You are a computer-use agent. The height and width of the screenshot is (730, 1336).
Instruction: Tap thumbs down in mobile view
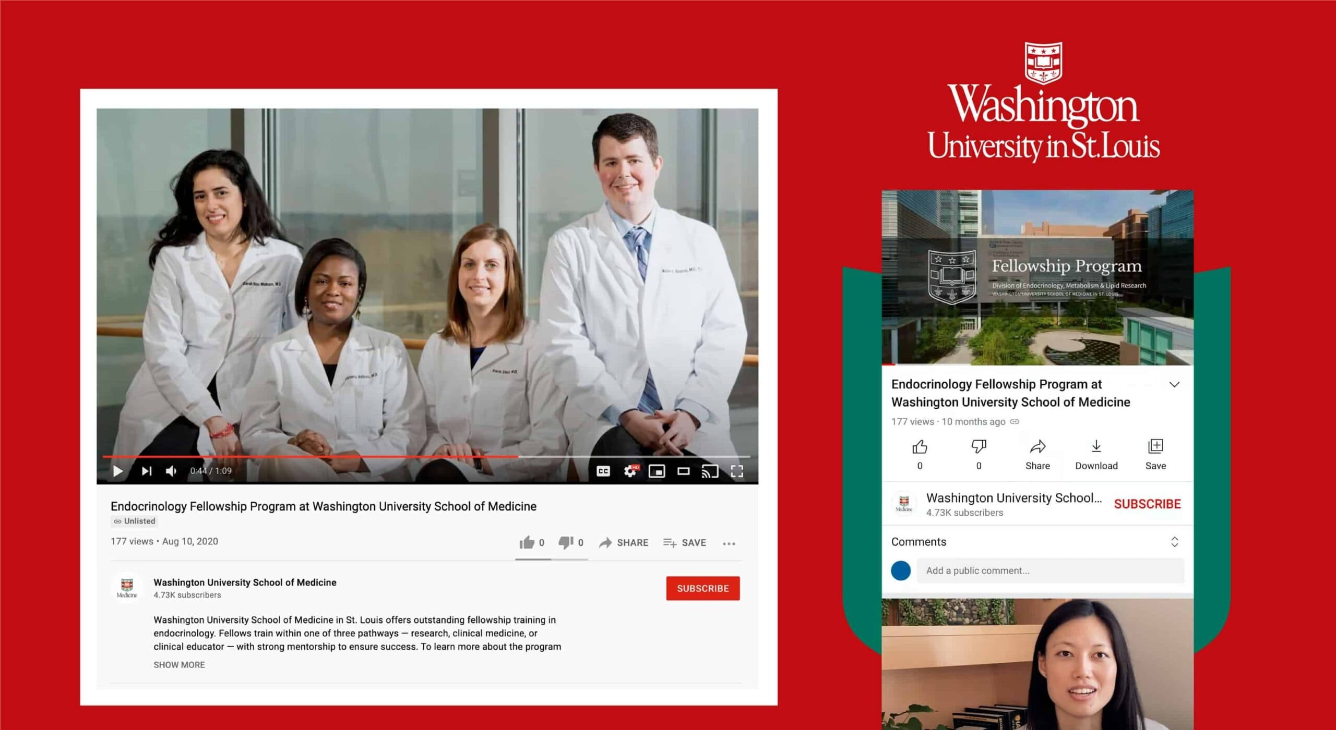[x=979, y=455]
